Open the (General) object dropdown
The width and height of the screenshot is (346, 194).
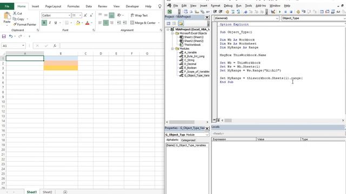(277, 18)
